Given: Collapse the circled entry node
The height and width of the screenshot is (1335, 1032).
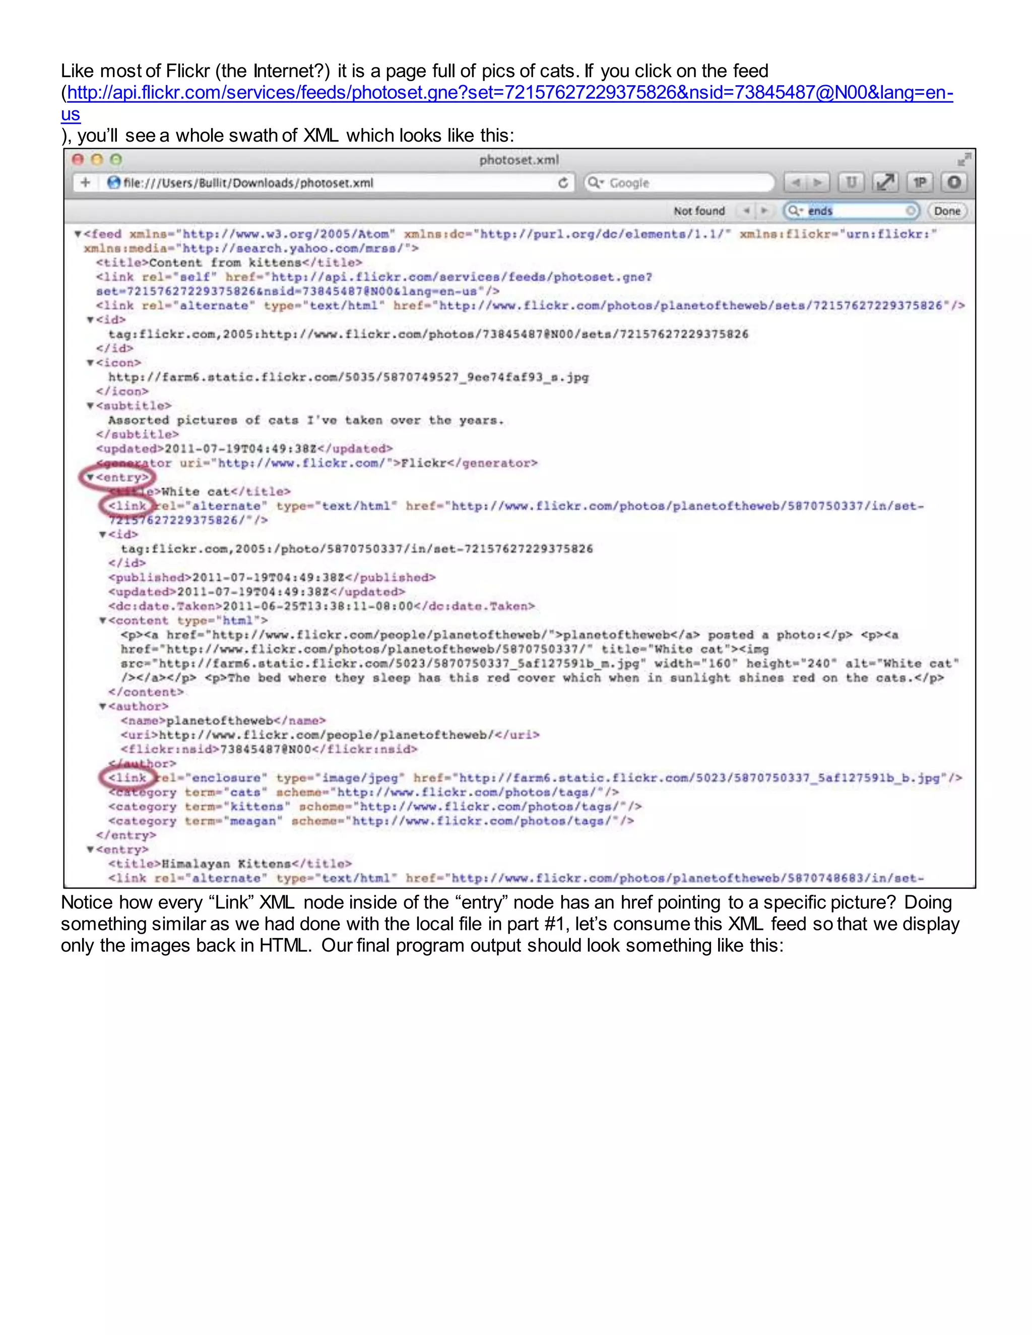Looking at the screenshot, I should click(x=90, y=478).
